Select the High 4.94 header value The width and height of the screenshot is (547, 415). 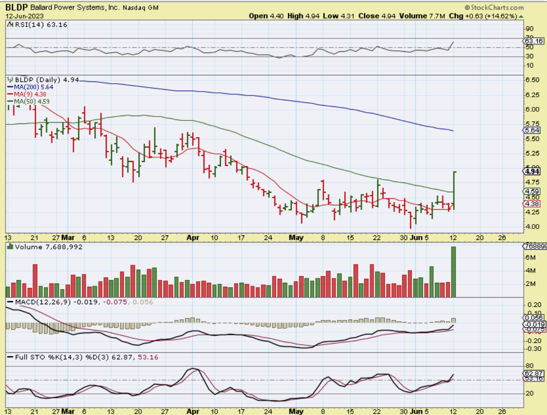pyautogui.click(x=304, y=16)
